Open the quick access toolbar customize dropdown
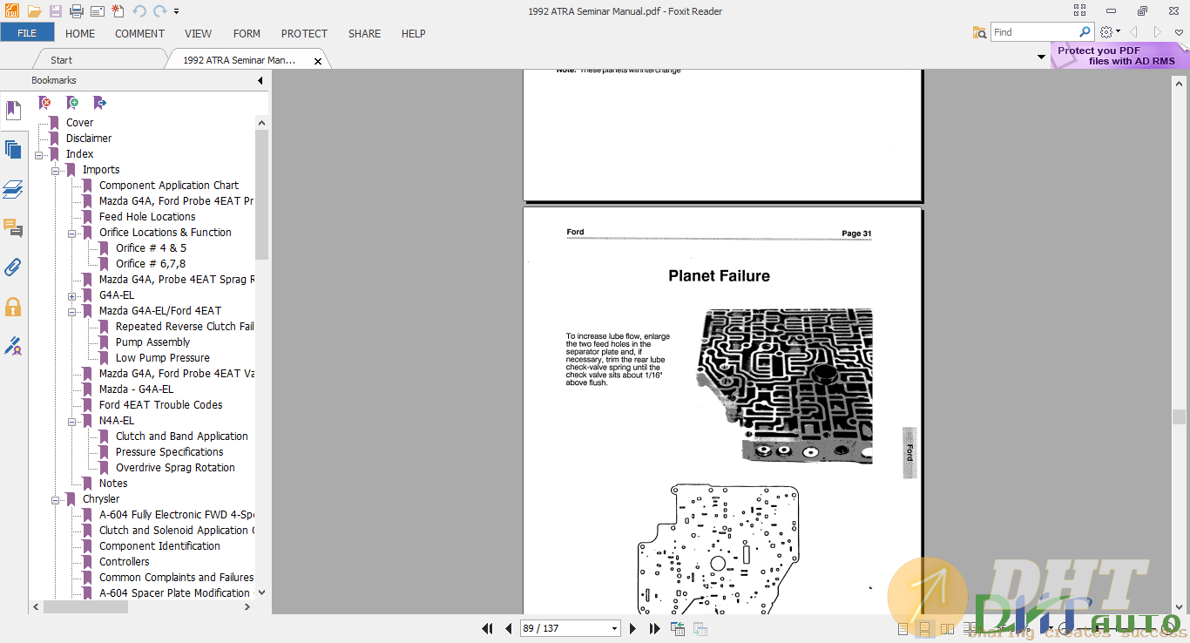The width and height of the screenshot is (1190, 643). pyautogui.click(x=177, y=11)
